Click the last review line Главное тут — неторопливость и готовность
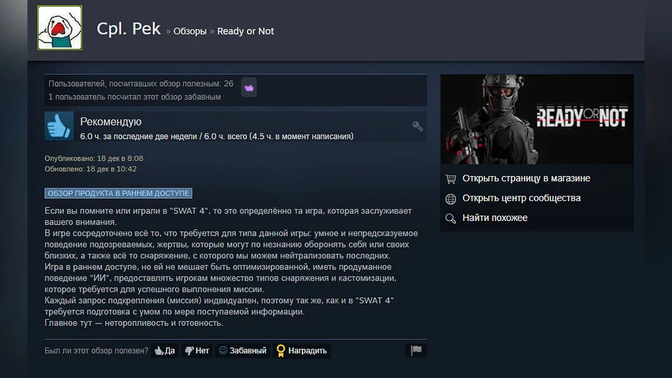 (134, 323)
